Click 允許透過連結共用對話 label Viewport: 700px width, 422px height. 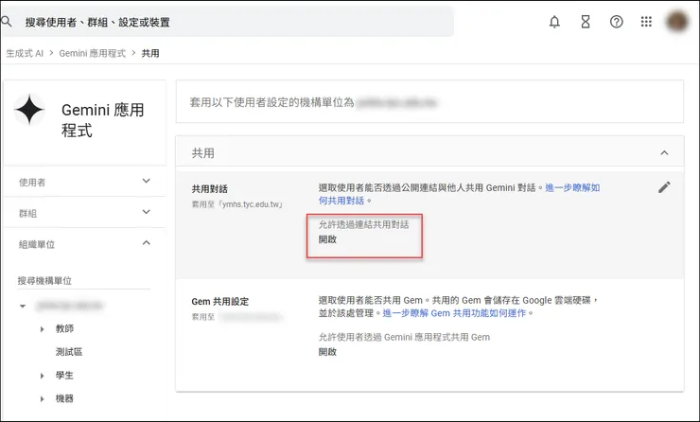click(364, 224)
